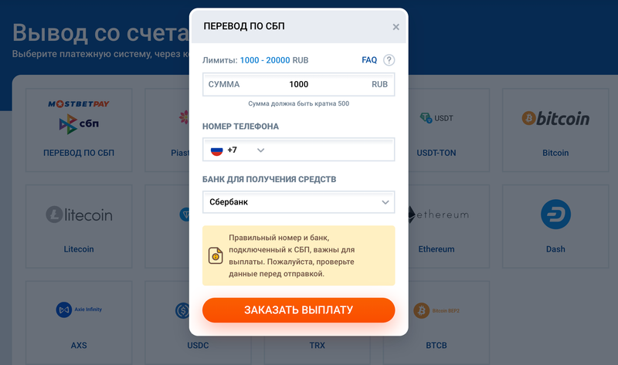Click the СУММА amount input field
This screenshot has width=618, height=365.
(298, 84)
